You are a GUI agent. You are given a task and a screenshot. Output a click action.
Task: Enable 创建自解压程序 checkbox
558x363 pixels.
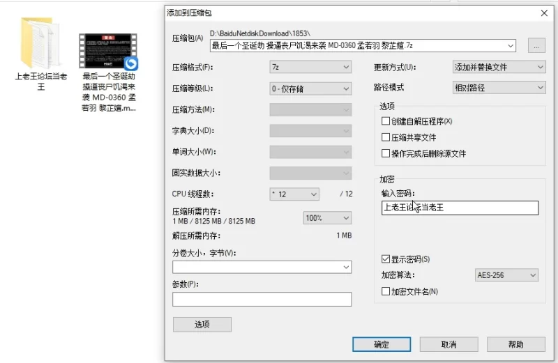point(386,121)
